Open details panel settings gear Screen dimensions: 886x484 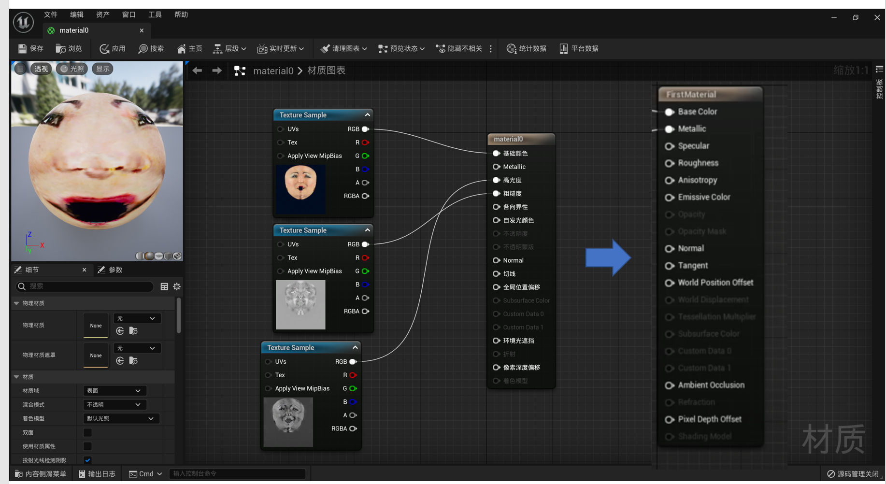[x=177, y=286]
